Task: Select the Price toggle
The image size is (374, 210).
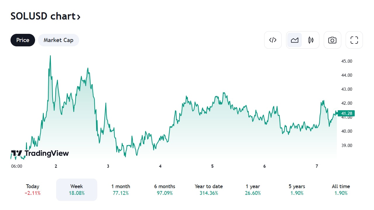Action: point(23,40)
